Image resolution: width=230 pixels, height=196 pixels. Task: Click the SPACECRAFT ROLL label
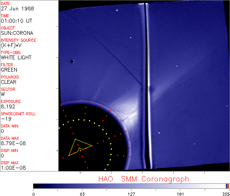coord(18,114)
